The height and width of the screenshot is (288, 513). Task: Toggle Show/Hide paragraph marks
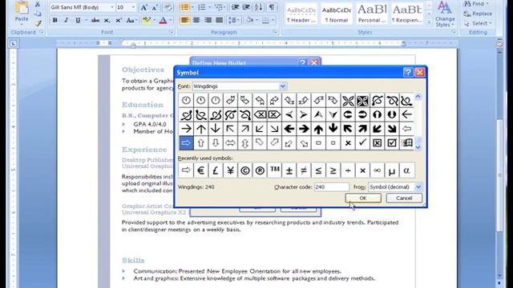coord(272,7)
